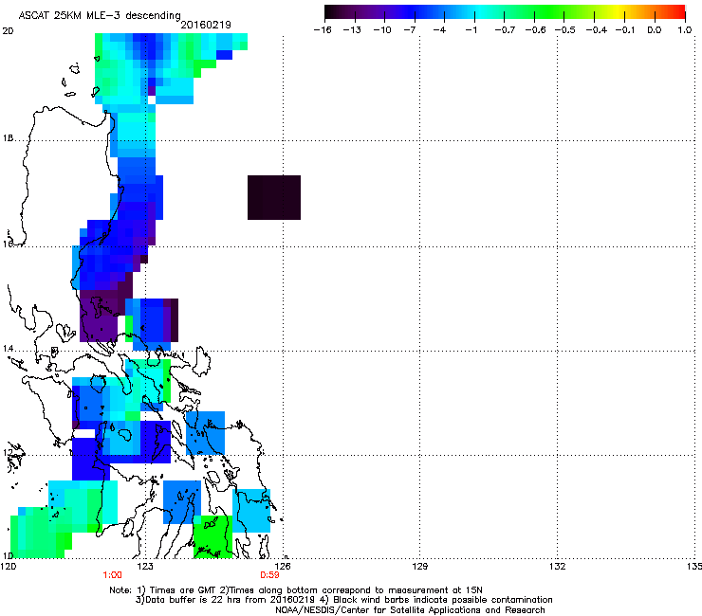Click the latitude label 14 on the left axis
This screenshot has width=702, height=616.
tap(8, 349)
